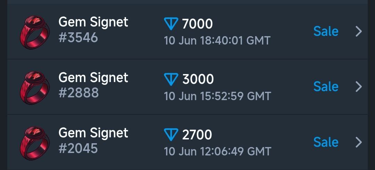Click the 10 Jun 12:06:49 GMT timestamp
375x170 pixels.
tap(218, 151)
